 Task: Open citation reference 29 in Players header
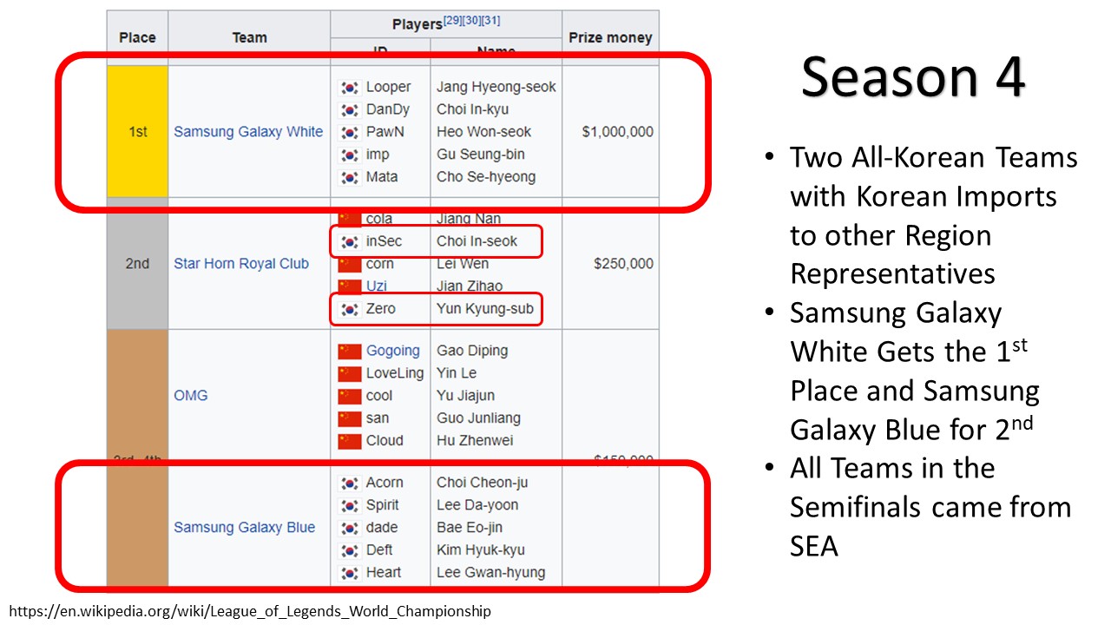coord(452,21)
